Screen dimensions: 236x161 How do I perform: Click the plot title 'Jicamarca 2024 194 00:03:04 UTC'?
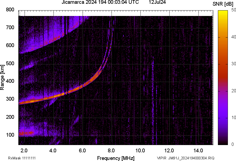pyautogui.click(x=100, y=2)
